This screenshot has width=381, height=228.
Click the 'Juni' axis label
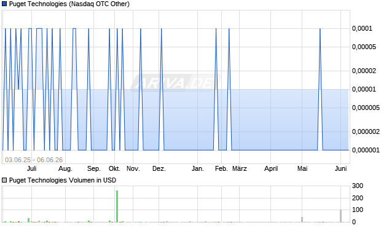(340, 168)
